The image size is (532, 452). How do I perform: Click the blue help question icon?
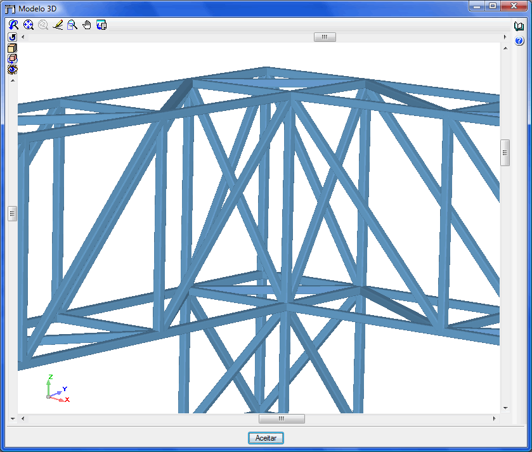[x=519, y=41]
